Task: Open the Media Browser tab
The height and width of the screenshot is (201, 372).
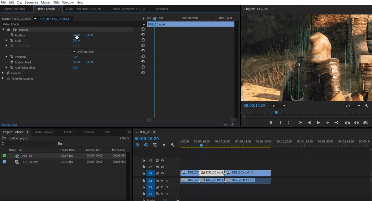Action: point(44,132)
